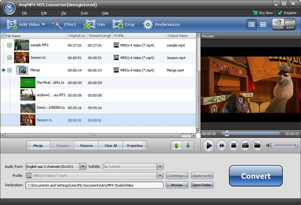Collapse the Merge group
Viewport: 301px width, 205px height.
point(4,70)
